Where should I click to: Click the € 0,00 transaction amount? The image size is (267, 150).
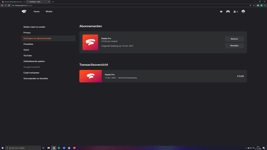[240, 76]
